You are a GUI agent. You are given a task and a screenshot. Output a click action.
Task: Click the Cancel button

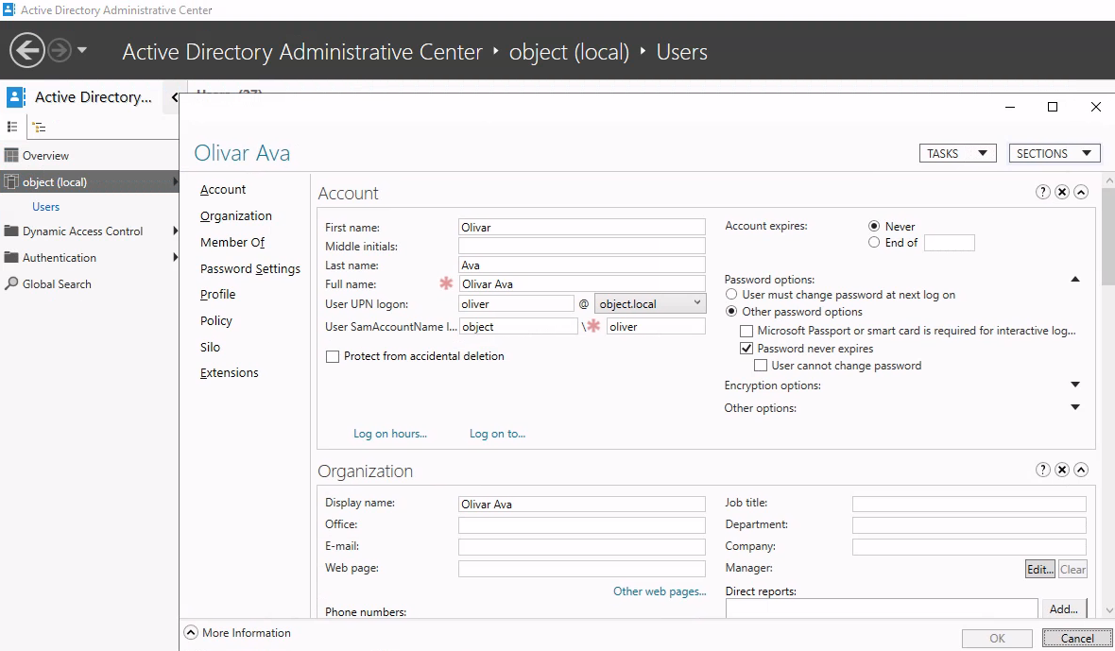(x=1076, y=638)
